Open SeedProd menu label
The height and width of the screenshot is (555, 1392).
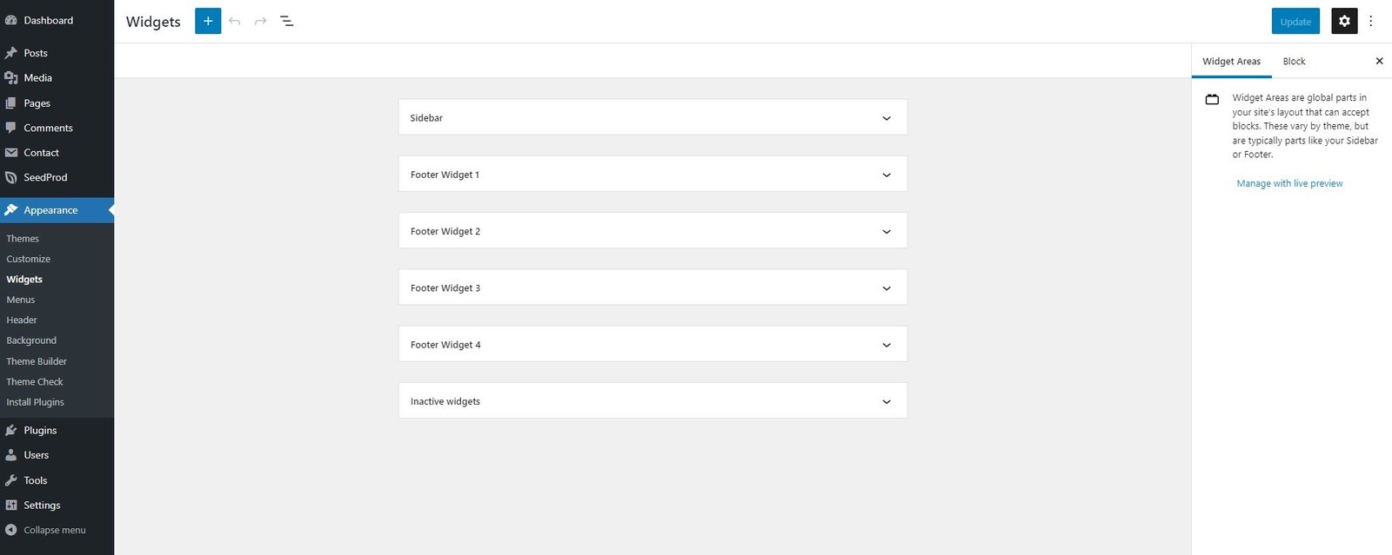(45, 177)
